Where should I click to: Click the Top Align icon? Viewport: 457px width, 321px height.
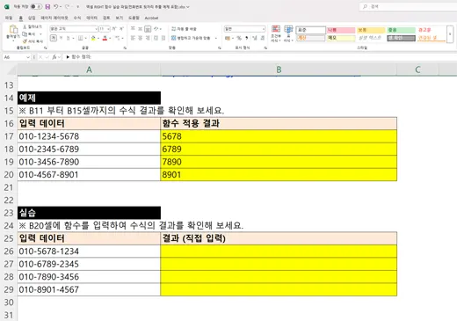click(133, 29)
